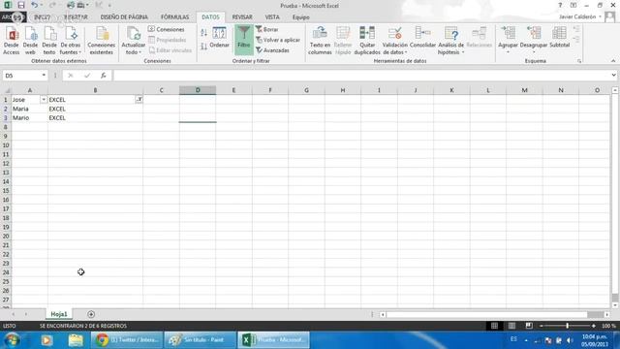Adjust the zoom slider handle

click(x=567, y=326)
